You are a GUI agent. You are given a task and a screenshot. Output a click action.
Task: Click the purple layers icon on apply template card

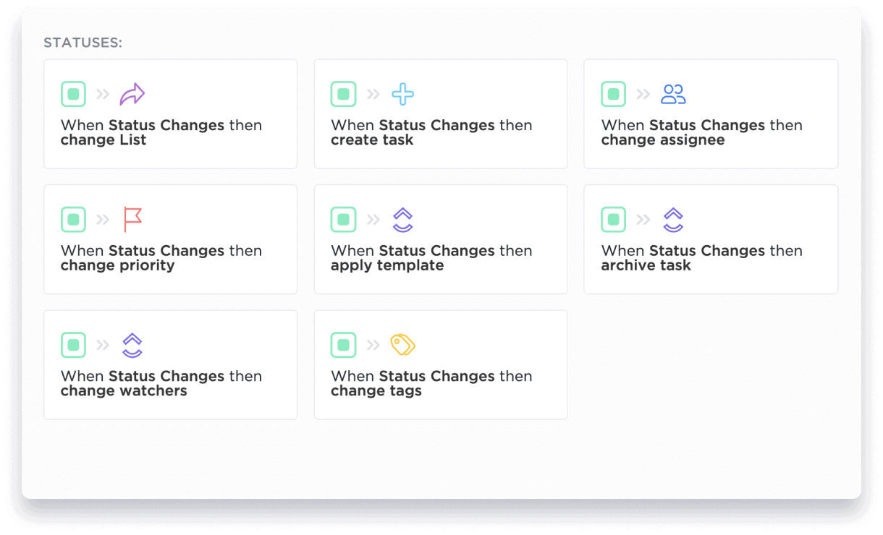point(402,219)
